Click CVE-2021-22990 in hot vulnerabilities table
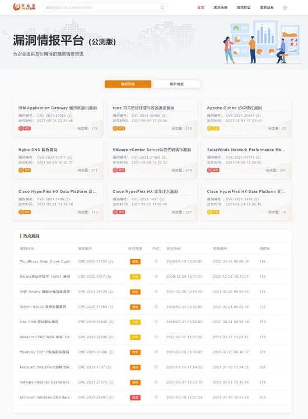 [92, 337]
